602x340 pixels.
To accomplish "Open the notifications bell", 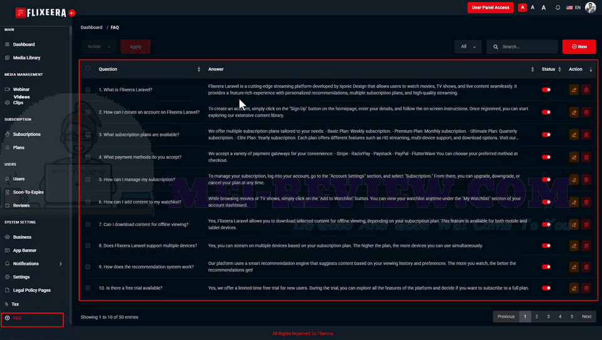I will tap(558, 8).
